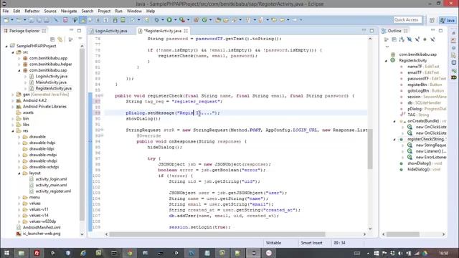Collapse the SamplePHPAPIProject tree node
This screenshot has width=459, height=258.
click(x=6, y=46)
